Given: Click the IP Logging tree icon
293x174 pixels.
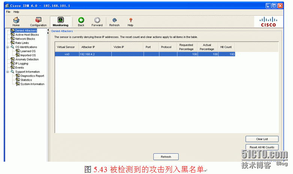Looking at the screenshot, I should [12, 63].
